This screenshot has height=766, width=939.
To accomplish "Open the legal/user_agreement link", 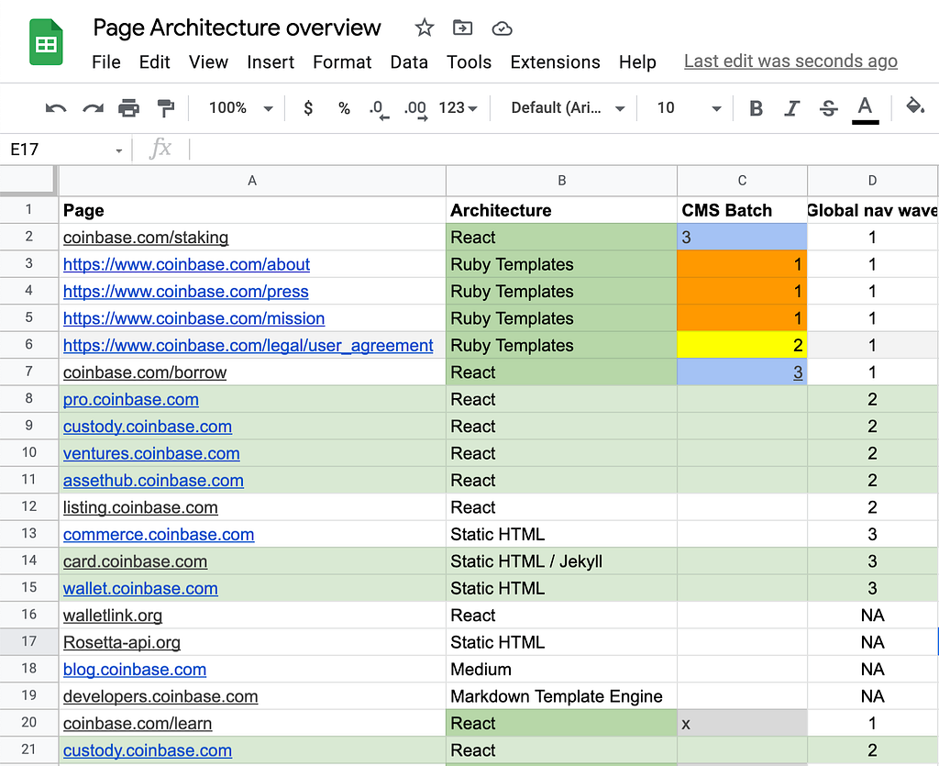I will coord(248,345).
